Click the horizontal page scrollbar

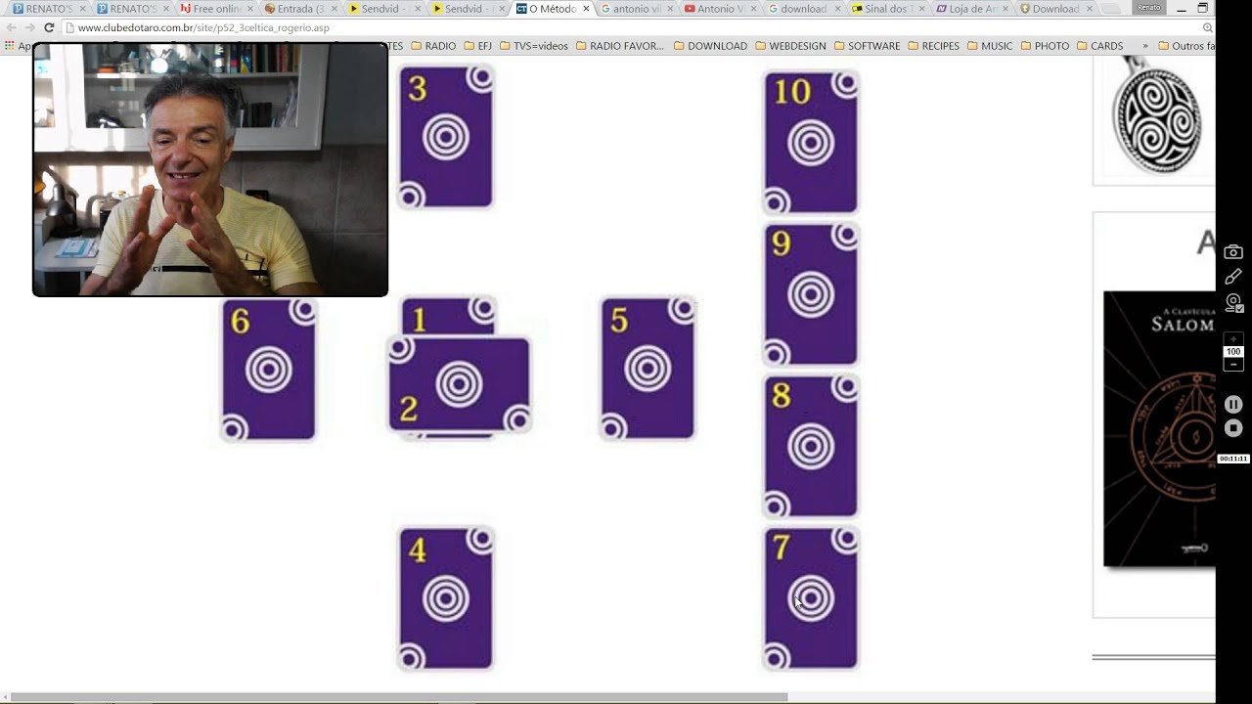pos(398,697)
